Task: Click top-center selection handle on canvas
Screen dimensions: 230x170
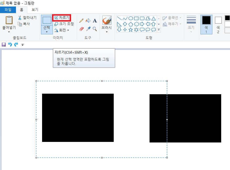Action: tap(102, 81)
